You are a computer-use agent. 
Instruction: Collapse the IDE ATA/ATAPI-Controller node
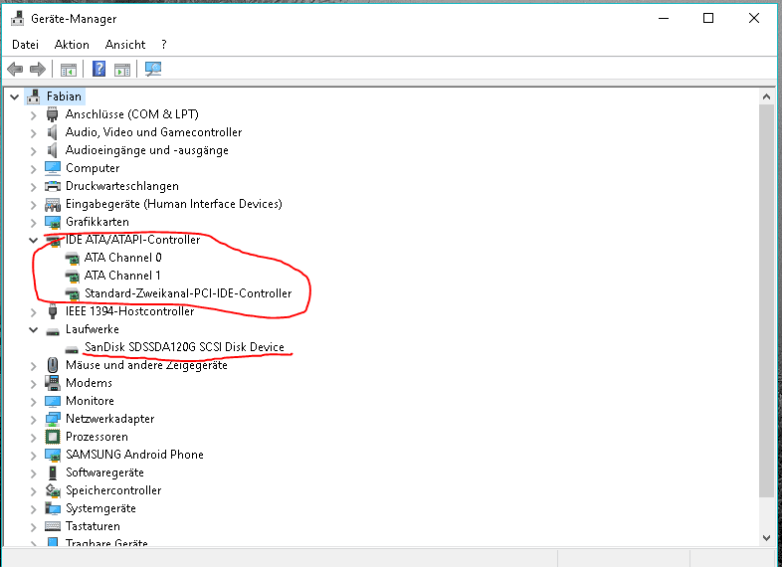34,241
